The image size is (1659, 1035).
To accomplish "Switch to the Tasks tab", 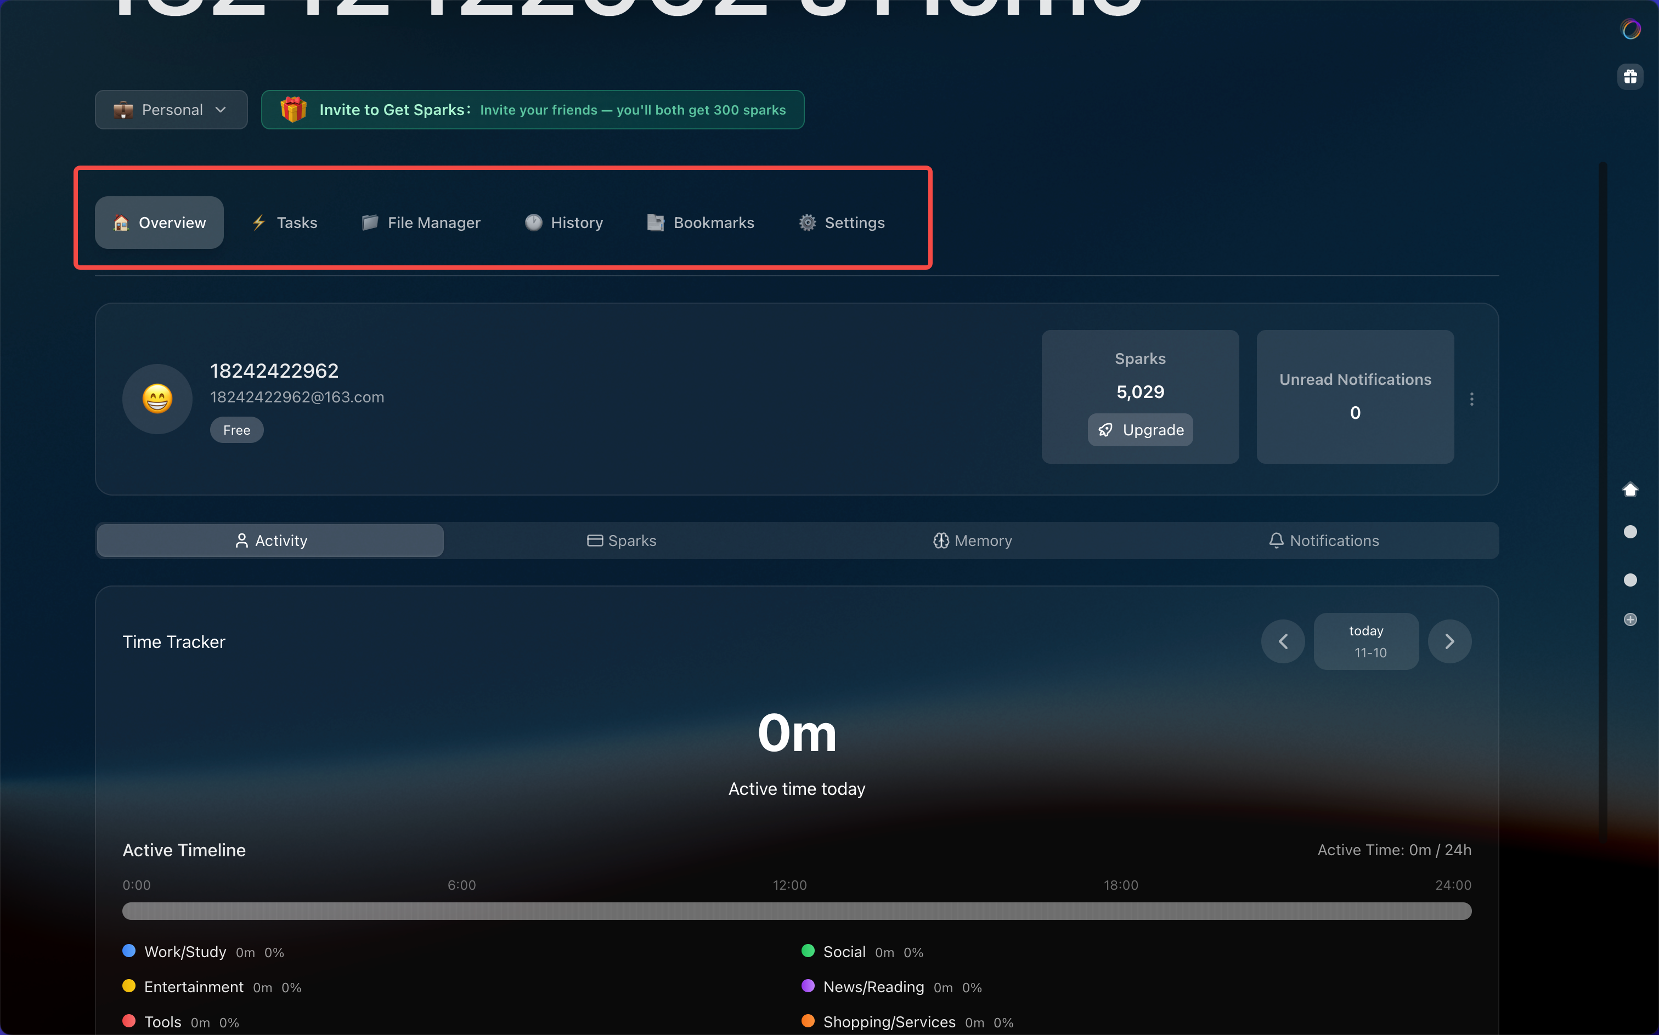I will (284, 223).
